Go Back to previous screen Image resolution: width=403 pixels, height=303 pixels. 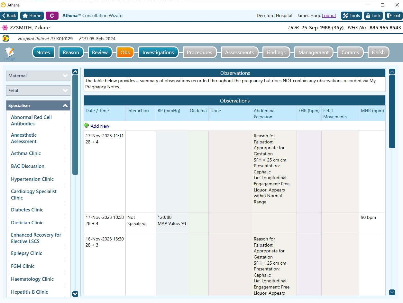[x=9, y=15]
